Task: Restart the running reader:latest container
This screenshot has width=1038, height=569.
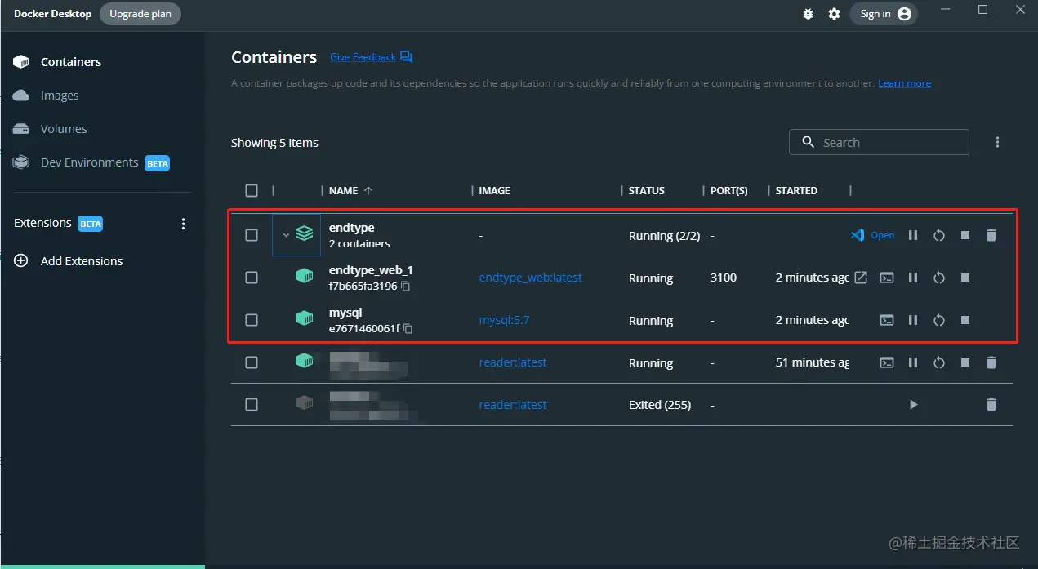Action: click(939, 362)
